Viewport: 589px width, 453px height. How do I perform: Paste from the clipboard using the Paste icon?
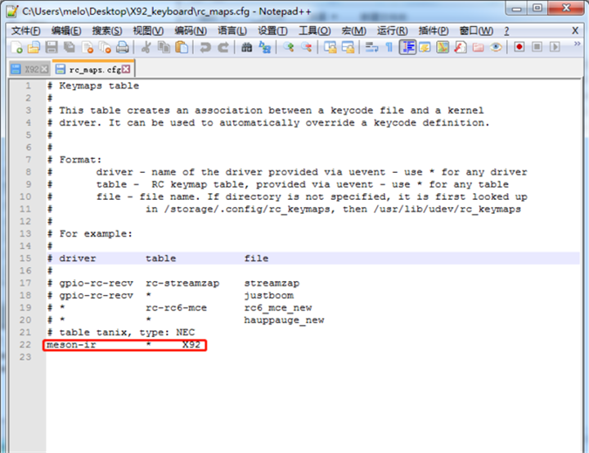pyautogui.click(x=182, y=48)
